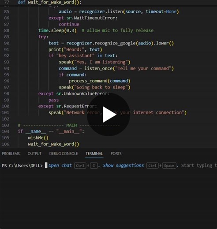Click the wishMe() call on line 105
Image resolution: width=217 pixels, height=229 pixels.
[x=38, y=138]
